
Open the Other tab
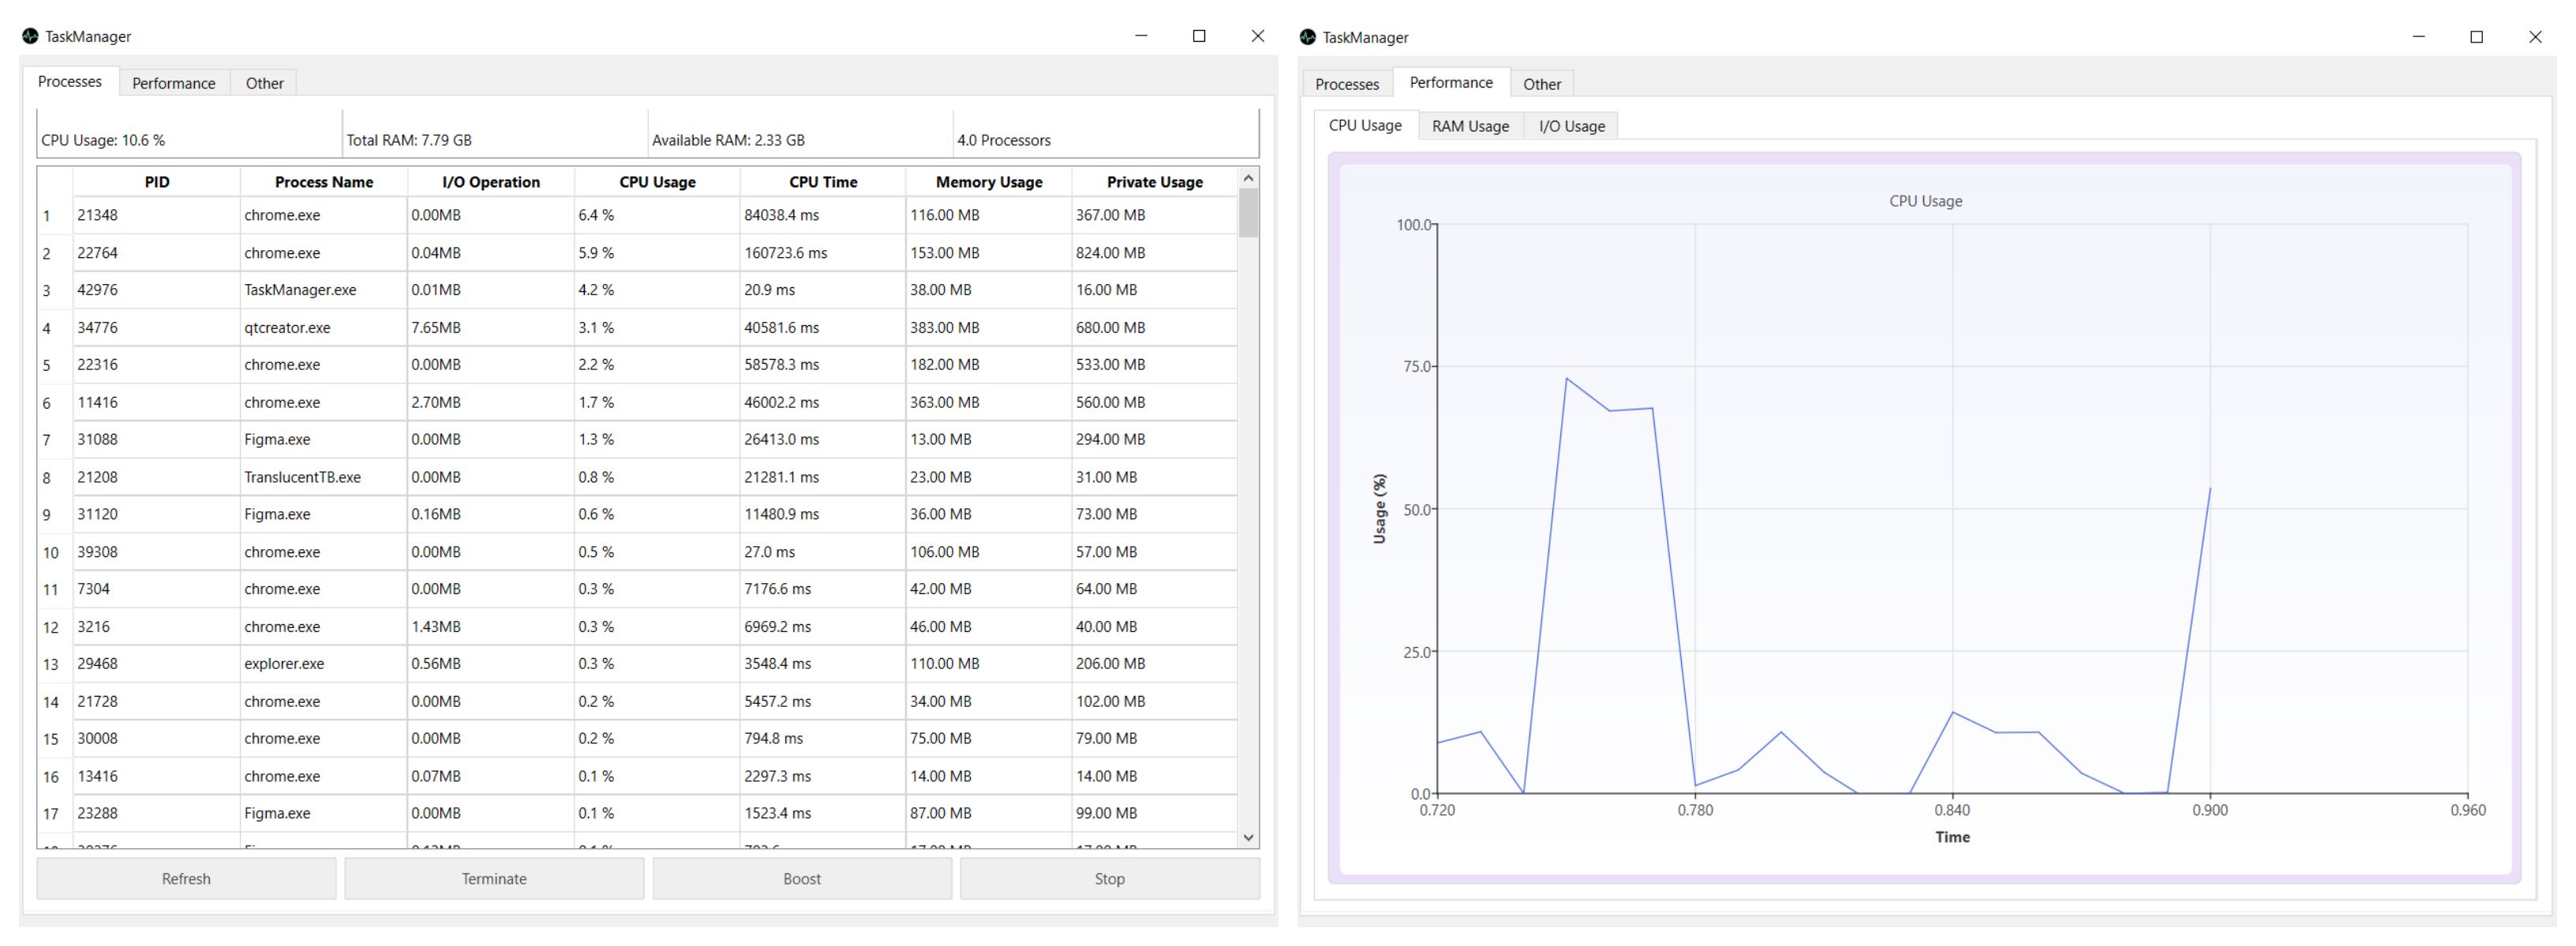pos(263,83)
